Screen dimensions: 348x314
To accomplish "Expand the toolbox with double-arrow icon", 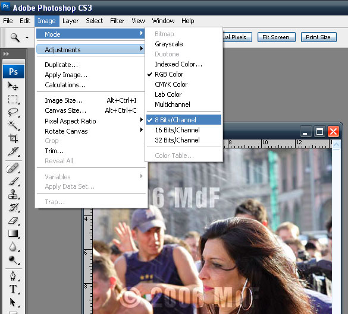I will coord(6,54).
